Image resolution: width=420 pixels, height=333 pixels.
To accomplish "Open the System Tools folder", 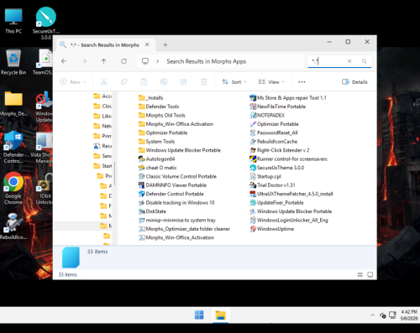I will pyautogui.click(x=157, y=142).
